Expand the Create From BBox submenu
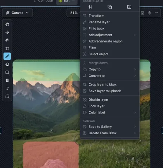Image resolution: width=163 pixels, height=168 pixels. point(110,133)
